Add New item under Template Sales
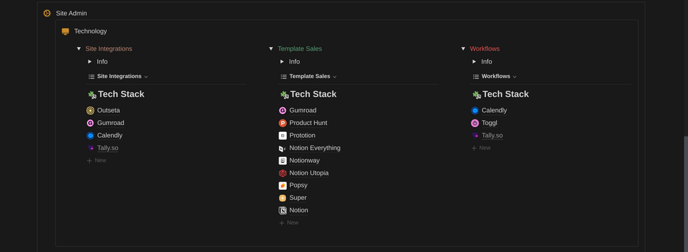 pyautogui.click(x=289, y=223)
